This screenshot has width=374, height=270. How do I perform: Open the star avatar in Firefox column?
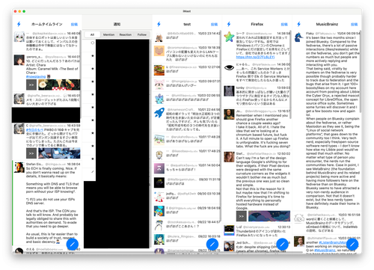229,37
